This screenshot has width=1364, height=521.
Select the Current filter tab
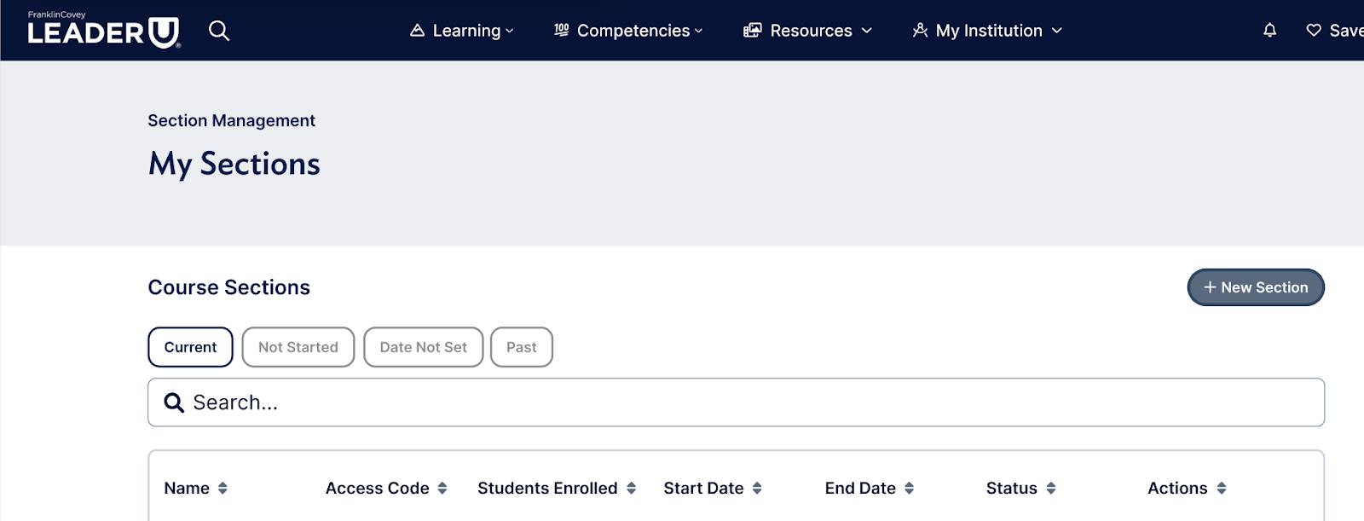[x=190, y=347]
